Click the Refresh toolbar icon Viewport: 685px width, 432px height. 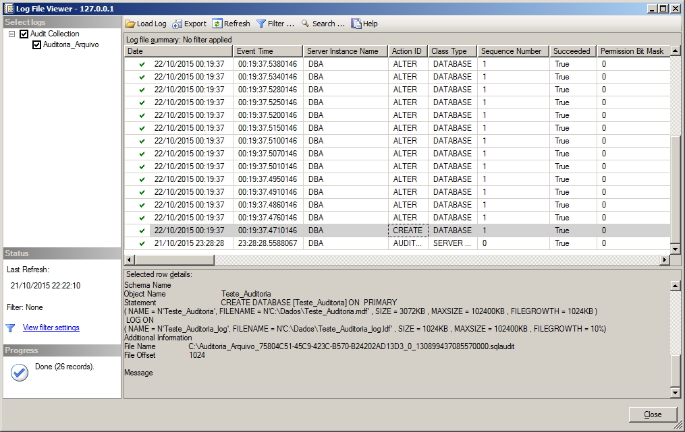pos(217,24)
